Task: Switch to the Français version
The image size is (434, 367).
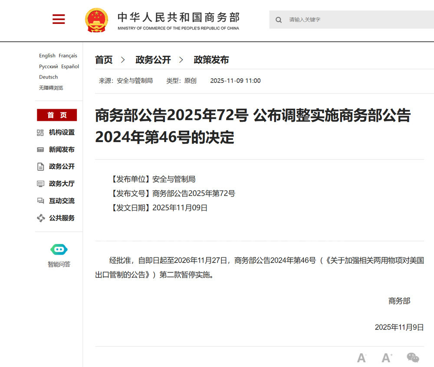Action: pos(68,55)
